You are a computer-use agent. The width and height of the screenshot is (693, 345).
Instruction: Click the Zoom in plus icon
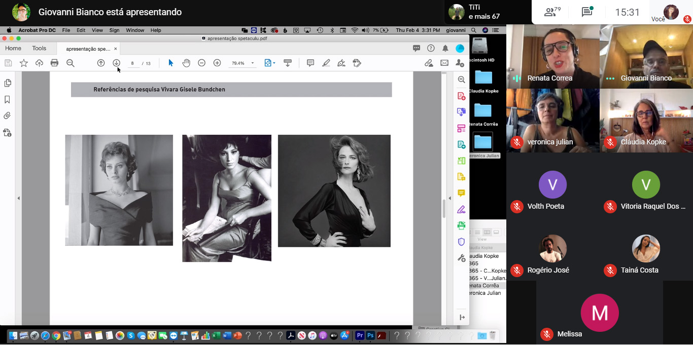(217, 63)
